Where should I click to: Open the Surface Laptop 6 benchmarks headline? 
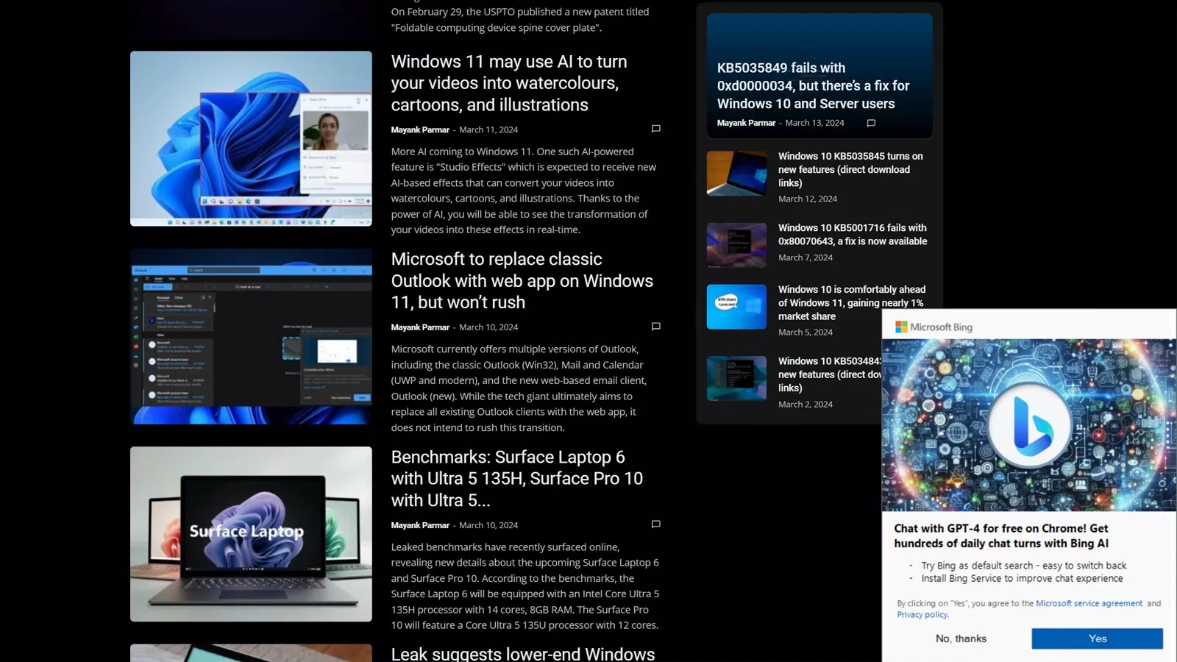[x=517, y=478]
